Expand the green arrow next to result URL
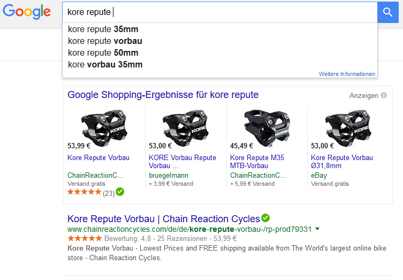The width and height of the screenshot is (403, 280). 318,229
